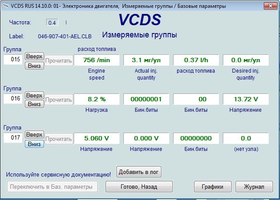Click the Actual inj. quantity label
This screenshot has height=200, width=280.
point(146,74)
